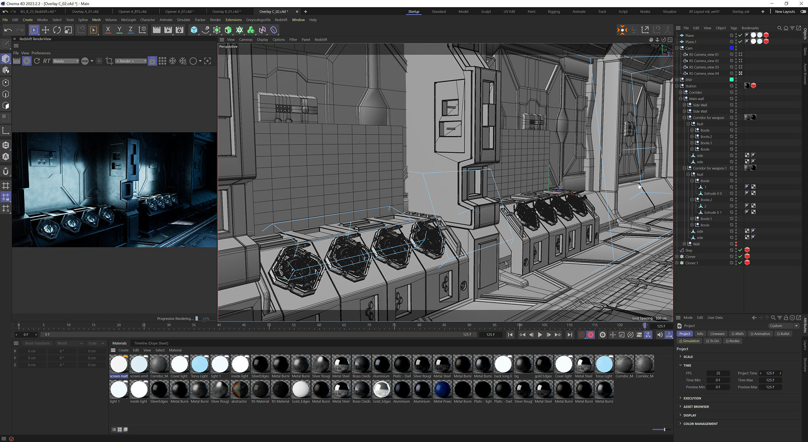Select the blue Torus Light material swatch
Screen dimensions: 808x442
click(x=200, y=365)
